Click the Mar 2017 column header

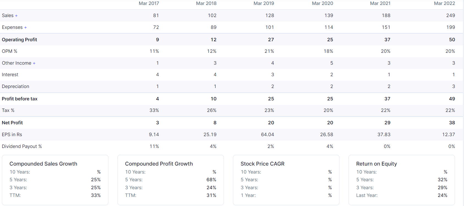pos(149,3)
